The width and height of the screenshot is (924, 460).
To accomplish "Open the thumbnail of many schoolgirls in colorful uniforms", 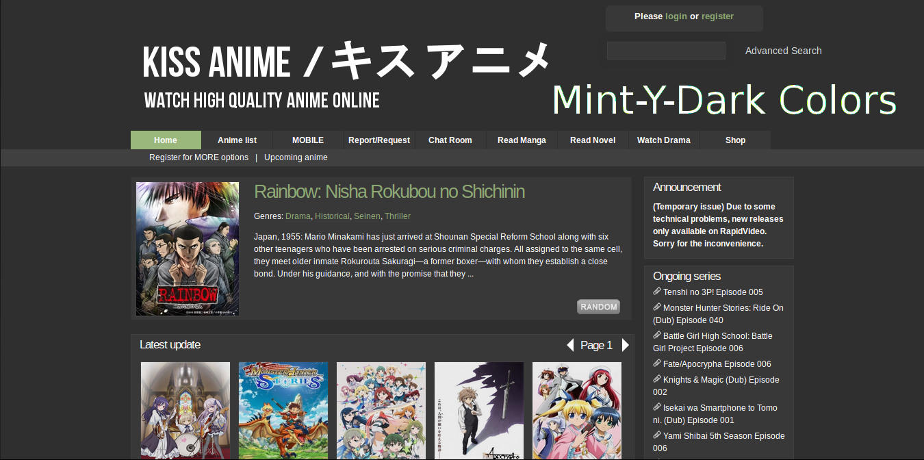I will click(381, 411).
